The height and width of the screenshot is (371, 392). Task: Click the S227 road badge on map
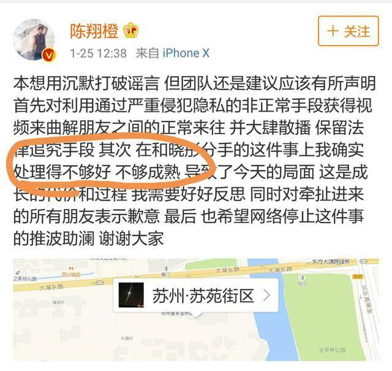pyautogui.click(x=358, y=277)
